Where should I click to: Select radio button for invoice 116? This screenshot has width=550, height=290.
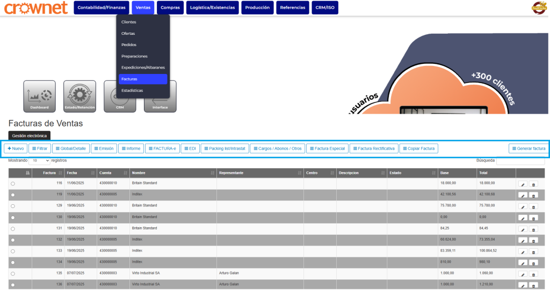(x=13, y=184)
